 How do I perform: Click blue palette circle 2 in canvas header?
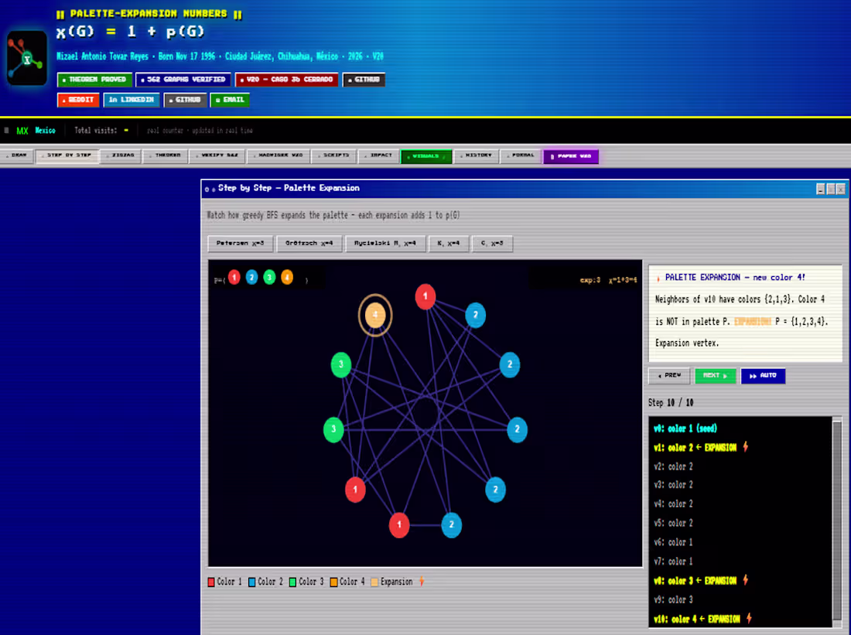[252, 278]
